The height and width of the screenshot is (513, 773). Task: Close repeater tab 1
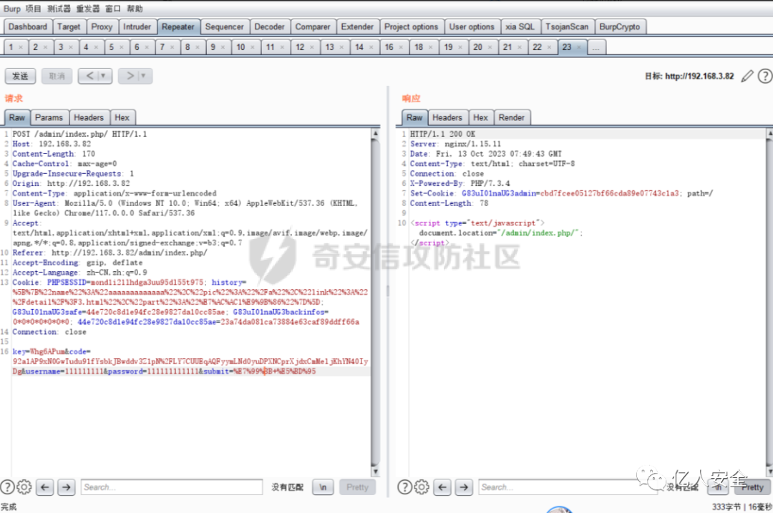point(21,47)
